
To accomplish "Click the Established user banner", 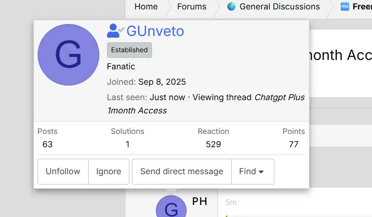I will pyautogui.click(x=129, y=50).
